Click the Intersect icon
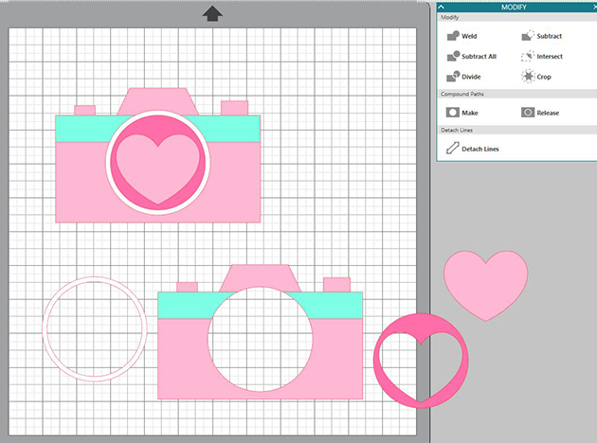 tap(528, 56)
